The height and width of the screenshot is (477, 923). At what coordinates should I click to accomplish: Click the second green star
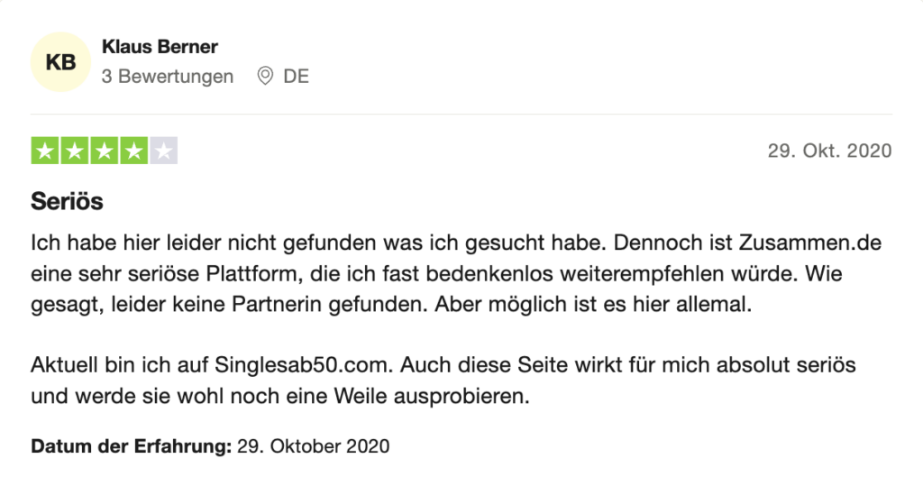tap(75, 151)
